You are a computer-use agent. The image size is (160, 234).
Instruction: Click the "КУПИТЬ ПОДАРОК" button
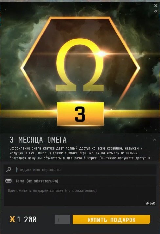(111, 220)
